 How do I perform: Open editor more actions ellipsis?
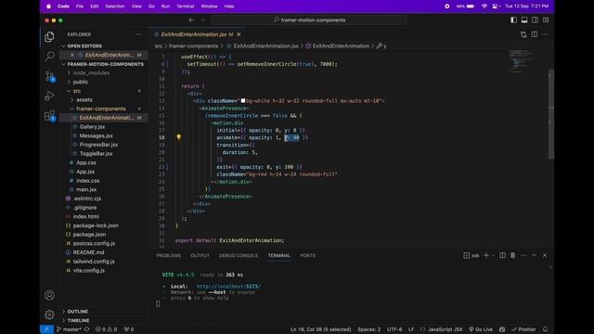pyautogui.click(x=545, y=34)
